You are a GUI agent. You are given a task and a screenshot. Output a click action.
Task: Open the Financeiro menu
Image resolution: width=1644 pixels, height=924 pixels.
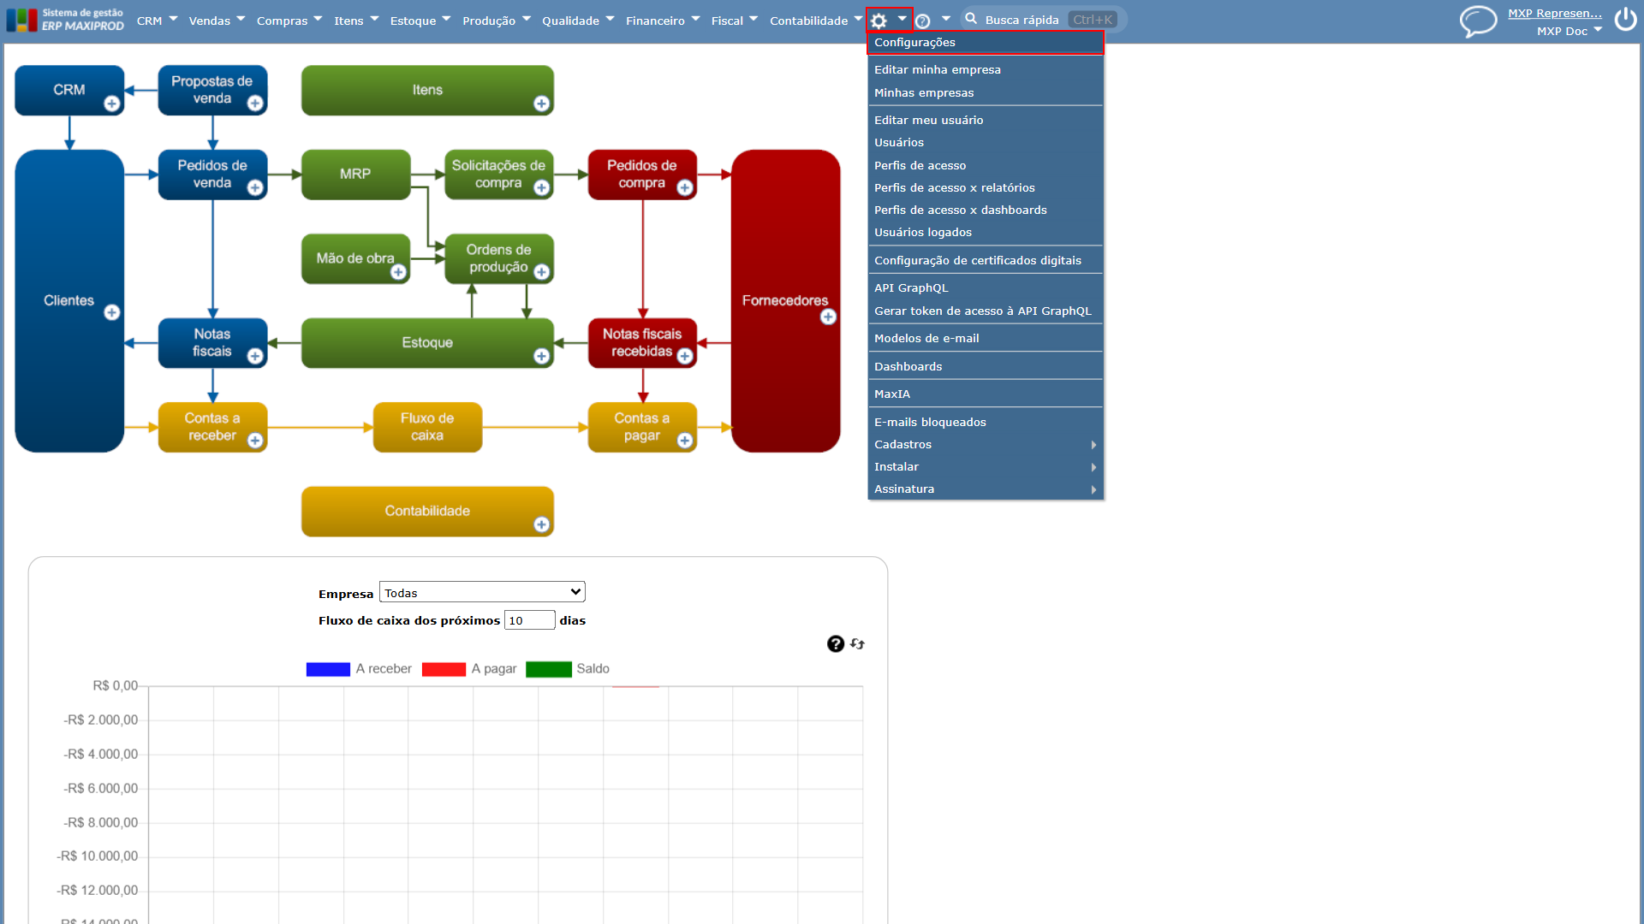pos(662,21)
